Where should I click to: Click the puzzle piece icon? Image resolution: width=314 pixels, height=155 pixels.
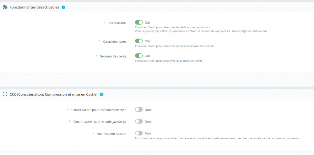point(5,7)
